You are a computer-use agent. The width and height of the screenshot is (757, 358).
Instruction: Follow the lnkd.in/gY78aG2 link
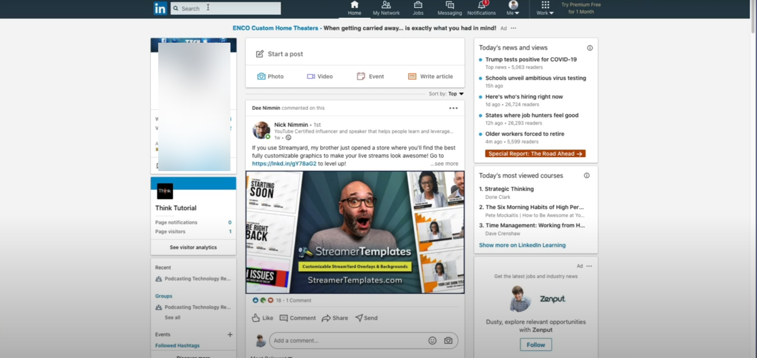pyautogui.click(x=284, y=164)
